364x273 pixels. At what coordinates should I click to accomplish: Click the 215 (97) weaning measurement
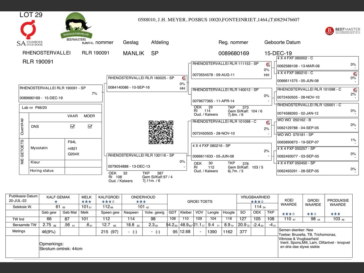[x=109, y=232]
